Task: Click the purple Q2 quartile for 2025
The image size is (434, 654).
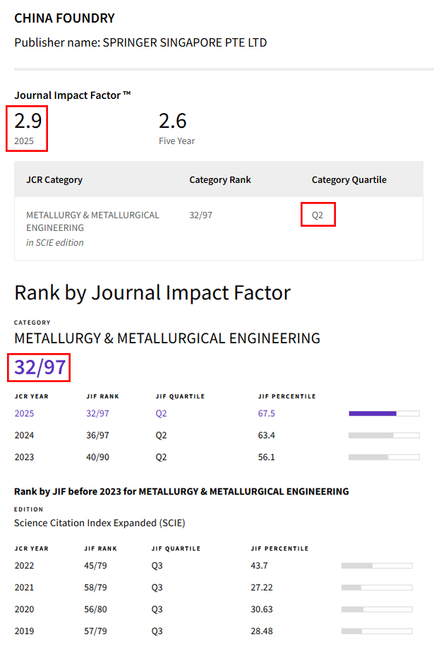Action: tap(161, 413)
